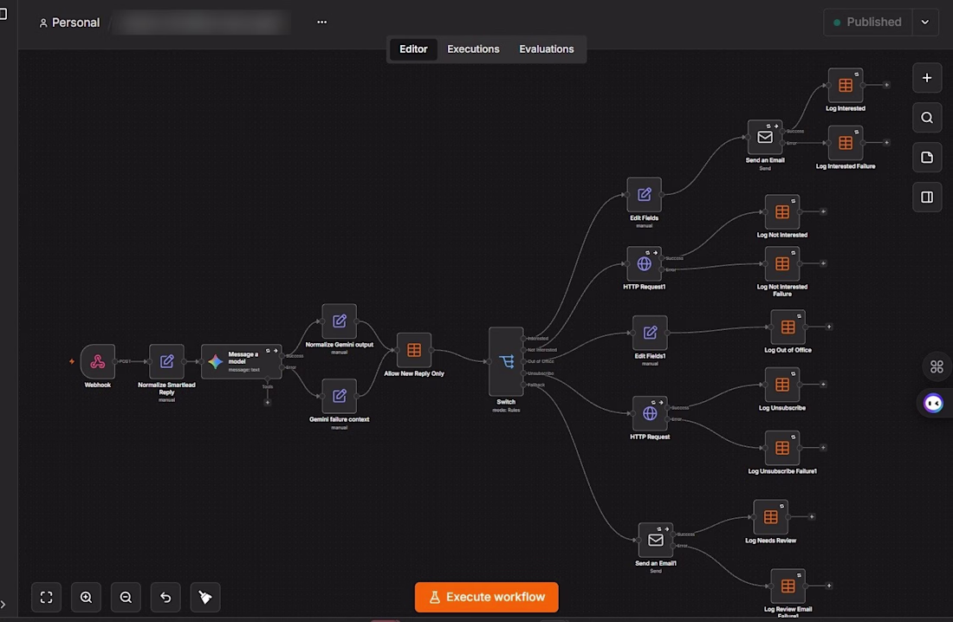Select the Log Out of Office node

[x=788, y=327]
